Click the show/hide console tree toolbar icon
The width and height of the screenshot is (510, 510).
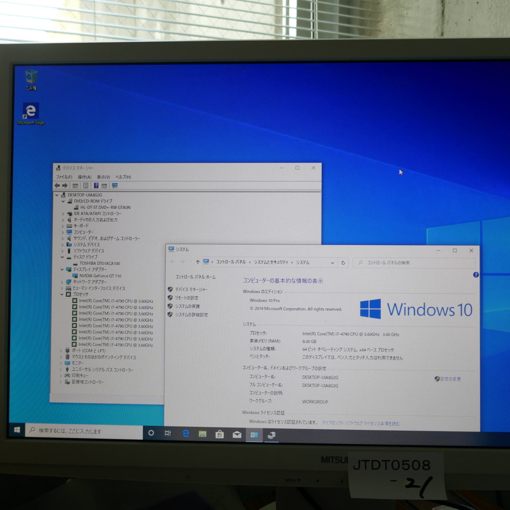(75, 186)
